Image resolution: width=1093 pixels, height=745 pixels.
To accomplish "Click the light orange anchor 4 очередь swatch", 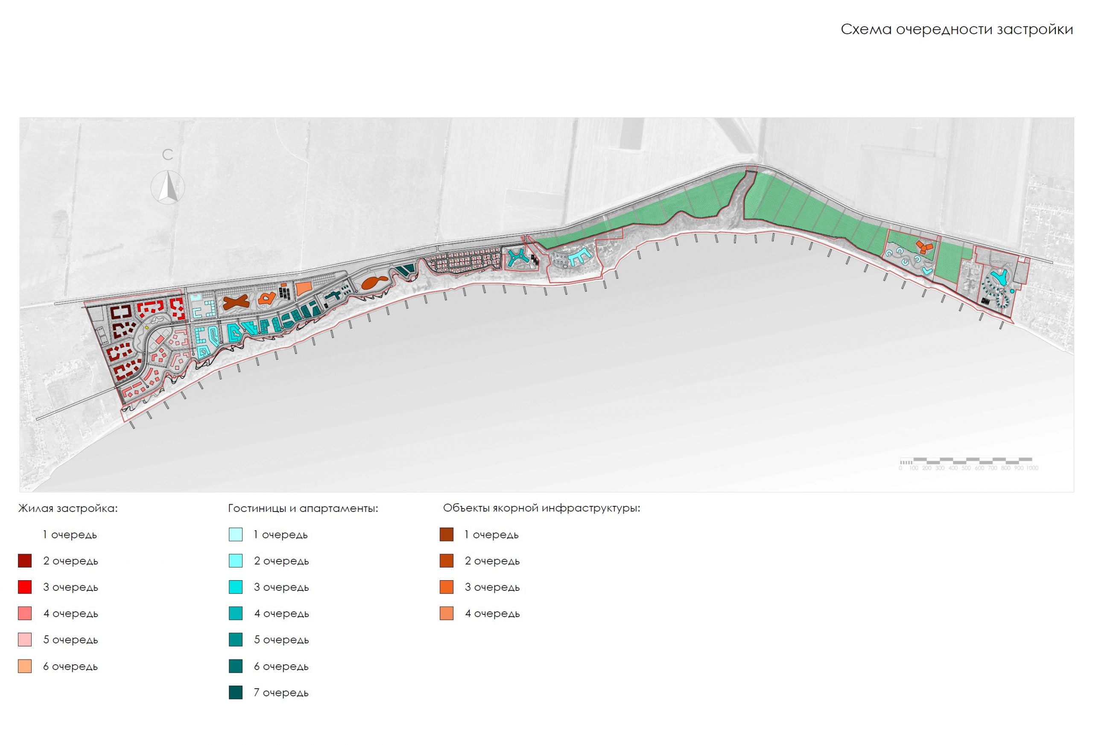I will [446, 614].
